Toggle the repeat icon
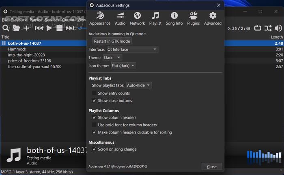This screenshot has width=284, height=175. coord(258,28)
